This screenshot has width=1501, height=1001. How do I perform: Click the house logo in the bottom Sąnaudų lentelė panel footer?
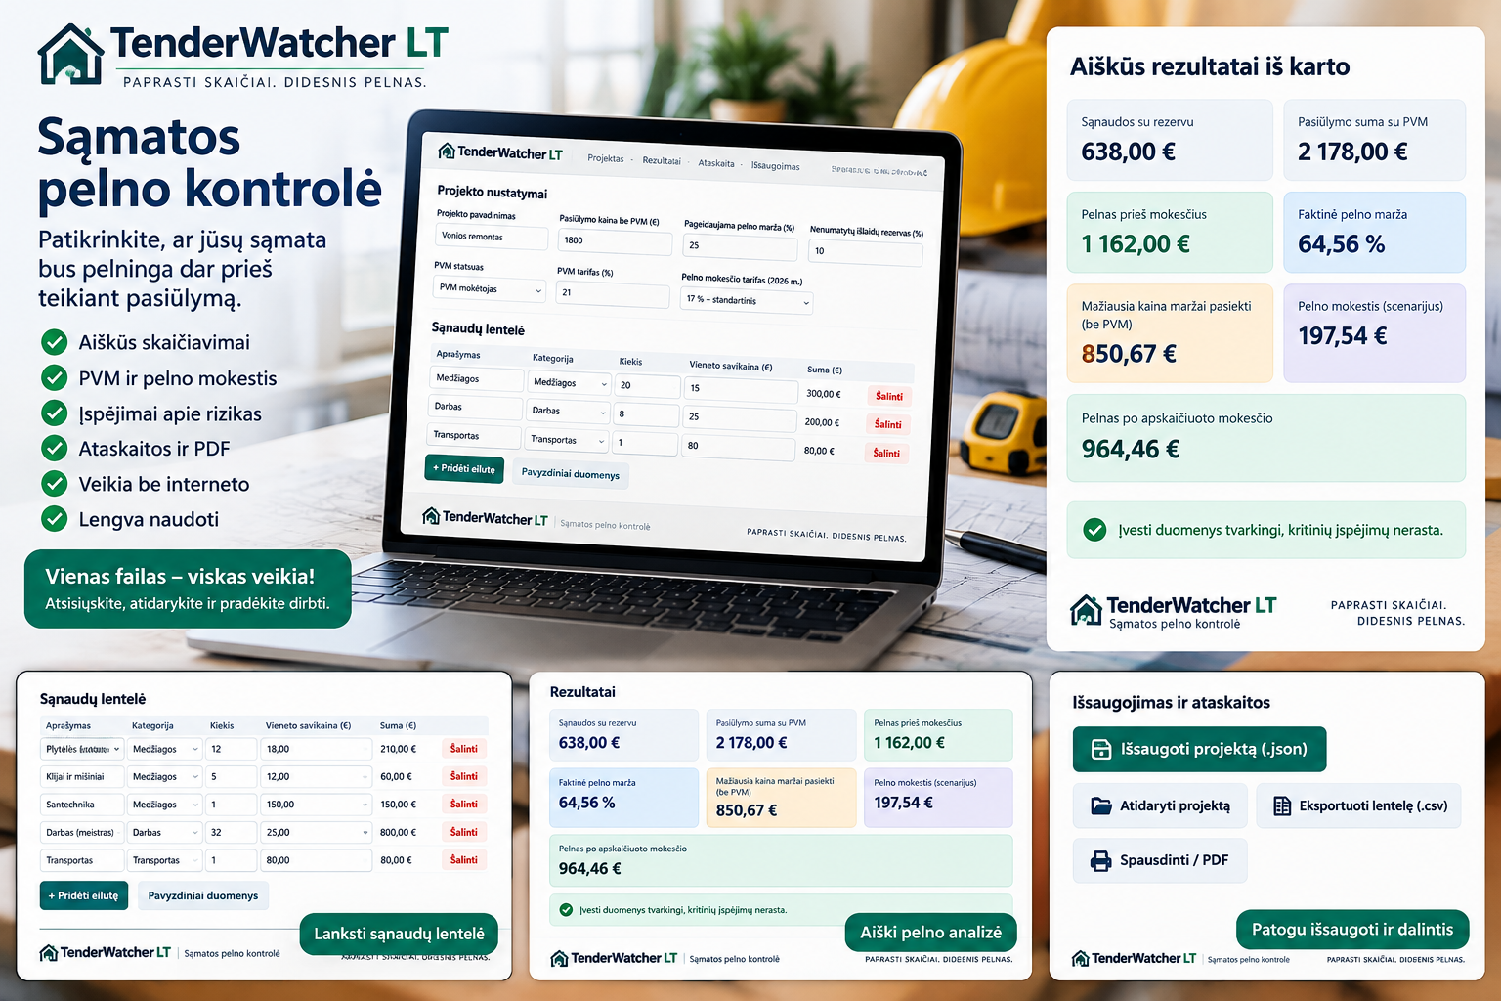[x=48, y=952]
